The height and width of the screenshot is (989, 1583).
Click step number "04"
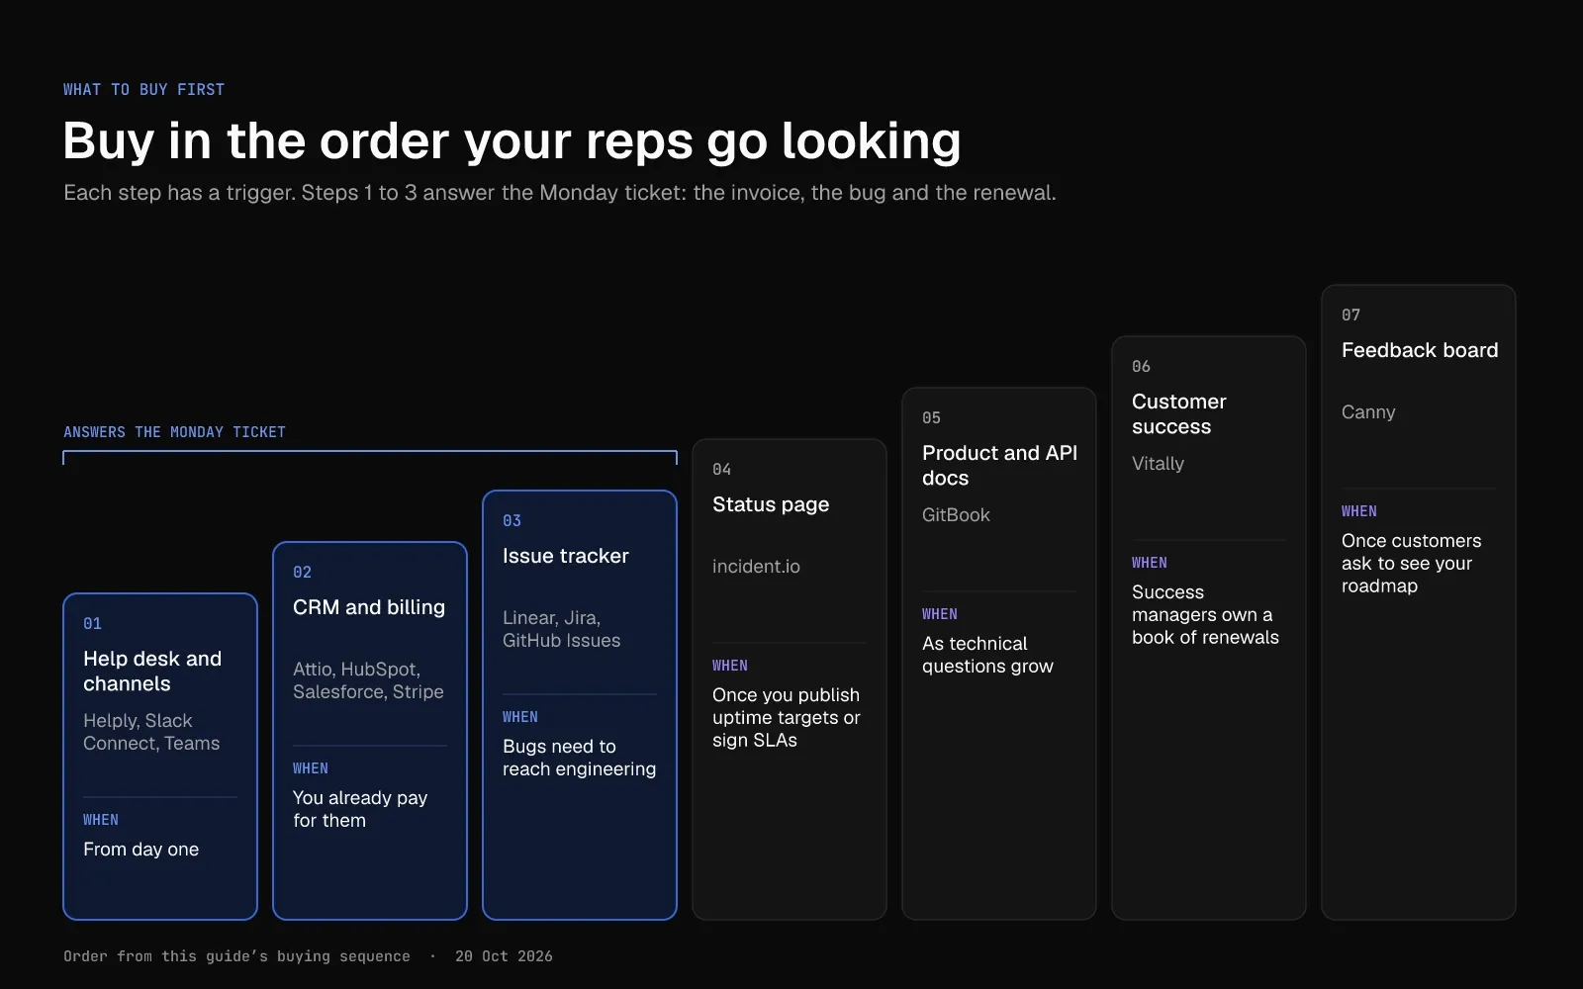(721, 470)
